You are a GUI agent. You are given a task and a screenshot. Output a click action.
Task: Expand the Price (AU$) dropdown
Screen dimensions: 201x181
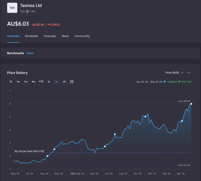174,72
